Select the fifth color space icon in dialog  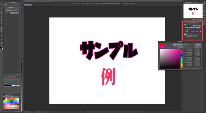[x=181, y=44]
